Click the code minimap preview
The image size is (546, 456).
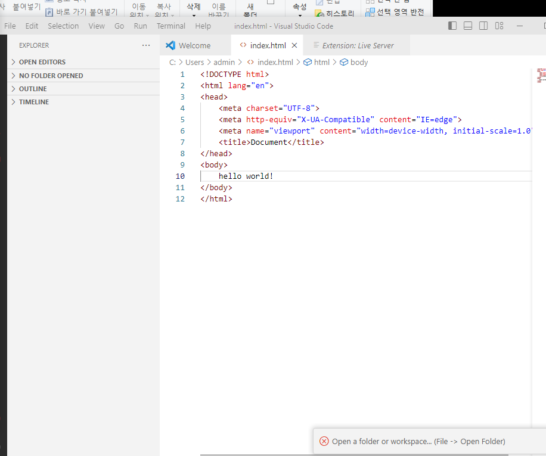pyautogui.click(x=541, y=76)
